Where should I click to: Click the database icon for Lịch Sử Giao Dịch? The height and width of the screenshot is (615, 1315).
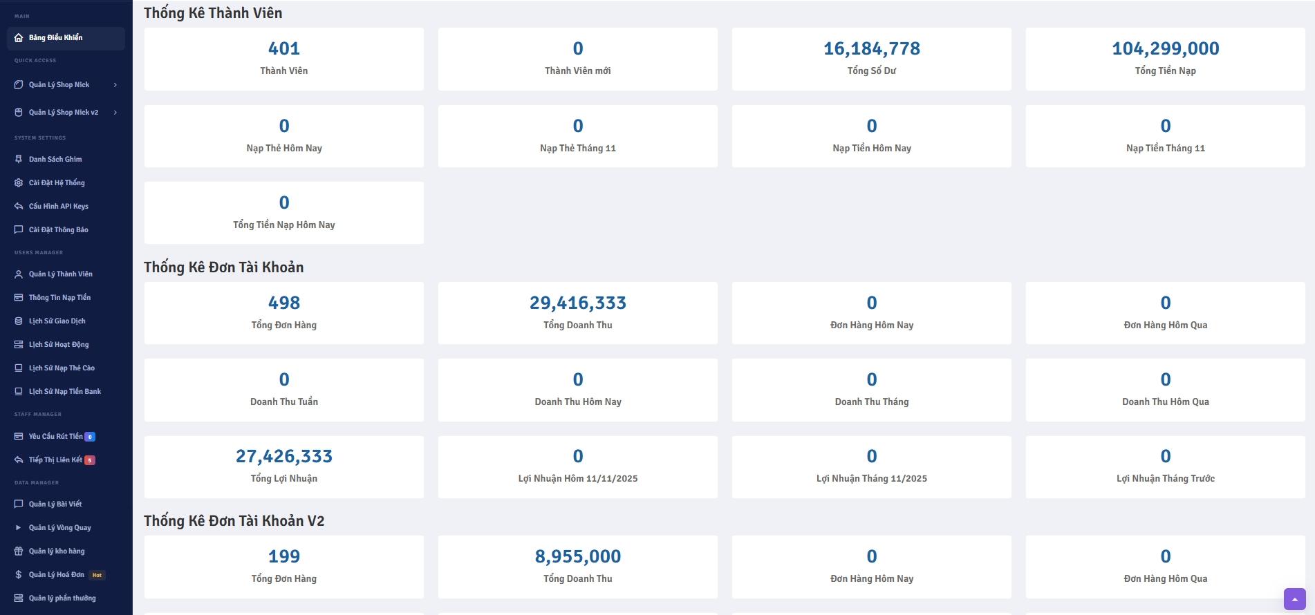[19, 321]
